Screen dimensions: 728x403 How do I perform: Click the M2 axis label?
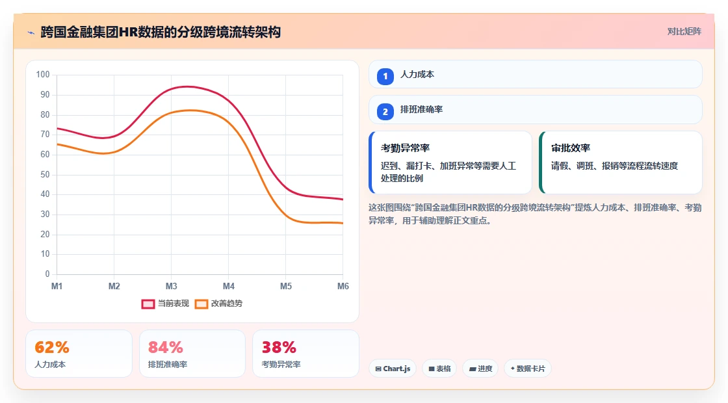(x=114, y=287)
